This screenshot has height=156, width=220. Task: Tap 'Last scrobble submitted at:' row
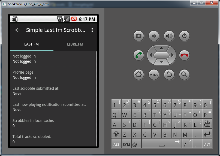53,91
